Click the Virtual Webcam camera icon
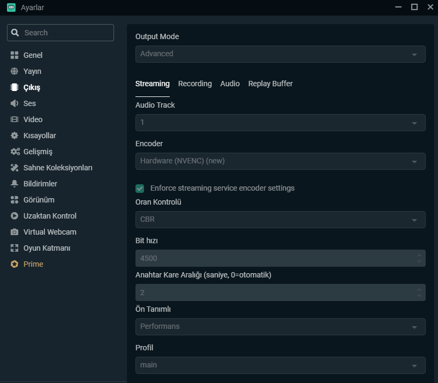 (x=14, y=232)
